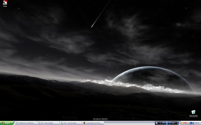Switch to Overclockers UK Forum taskbar button
This screenshot has height=125, width=201.
(93, 123)
